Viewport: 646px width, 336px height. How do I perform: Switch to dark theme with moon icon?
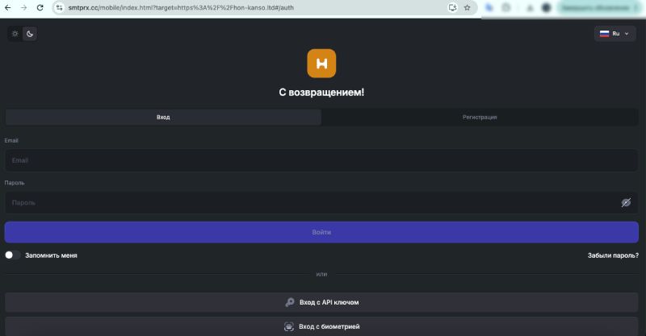30,34
